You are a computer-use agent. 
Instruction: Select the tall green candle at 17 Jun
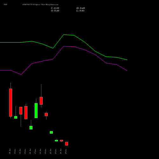point(36,111)
